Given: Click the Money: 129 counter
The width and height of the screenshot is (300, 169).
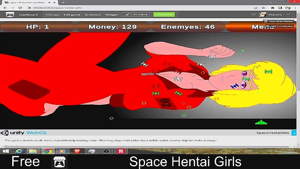Looking at the screenshot, I should pos(112,27).
